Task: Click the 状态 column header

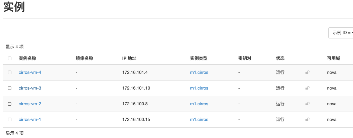Action: point(280,58)
